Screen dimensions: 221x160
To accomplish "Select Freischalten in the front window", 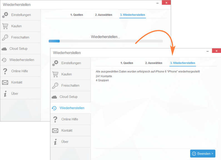I will [71, 85].
